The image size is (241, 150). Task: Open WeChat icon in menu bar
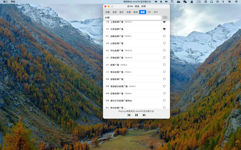click(185, 1)
